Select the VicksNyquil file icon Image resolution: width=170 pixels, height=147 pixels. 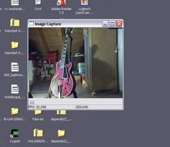coord(15,89)
